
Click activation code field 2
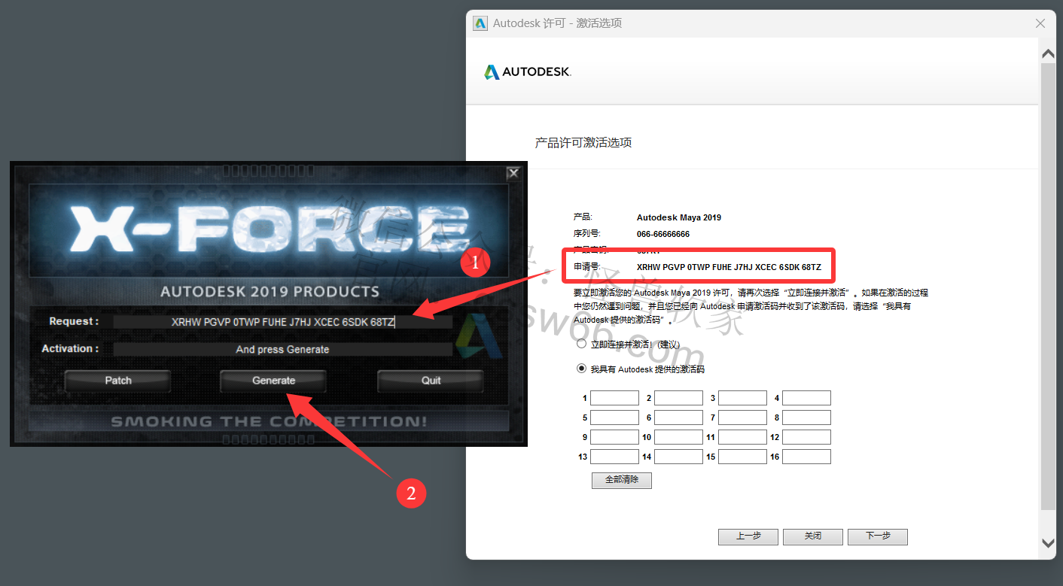tap(678, 398)
